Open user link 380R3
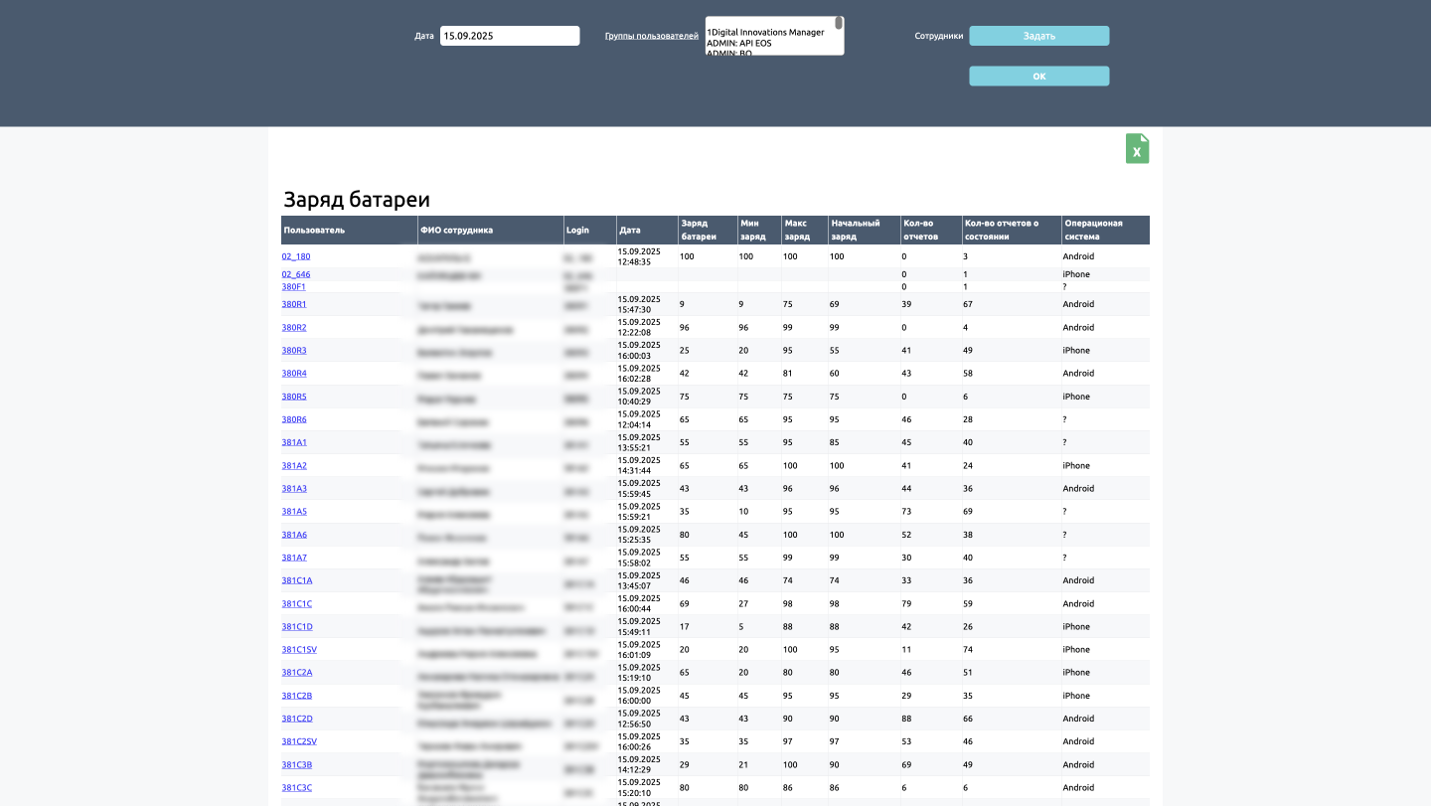This screenshot has height=806, width=1431. pyautogui.click(x=294, y=351)
